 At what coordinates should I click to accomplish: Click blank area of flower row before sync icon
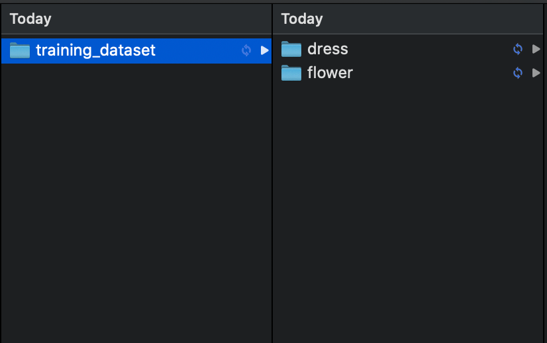(x=432, y=73)
